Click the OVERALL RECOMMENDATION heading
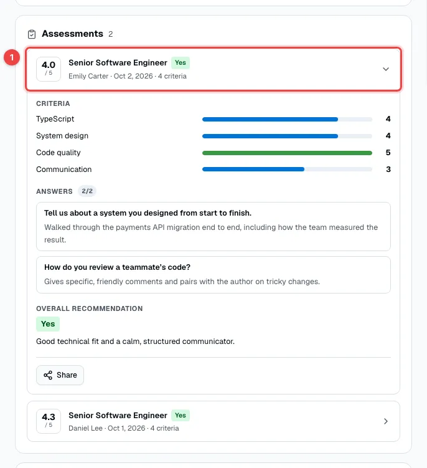 tap(90, 308)
